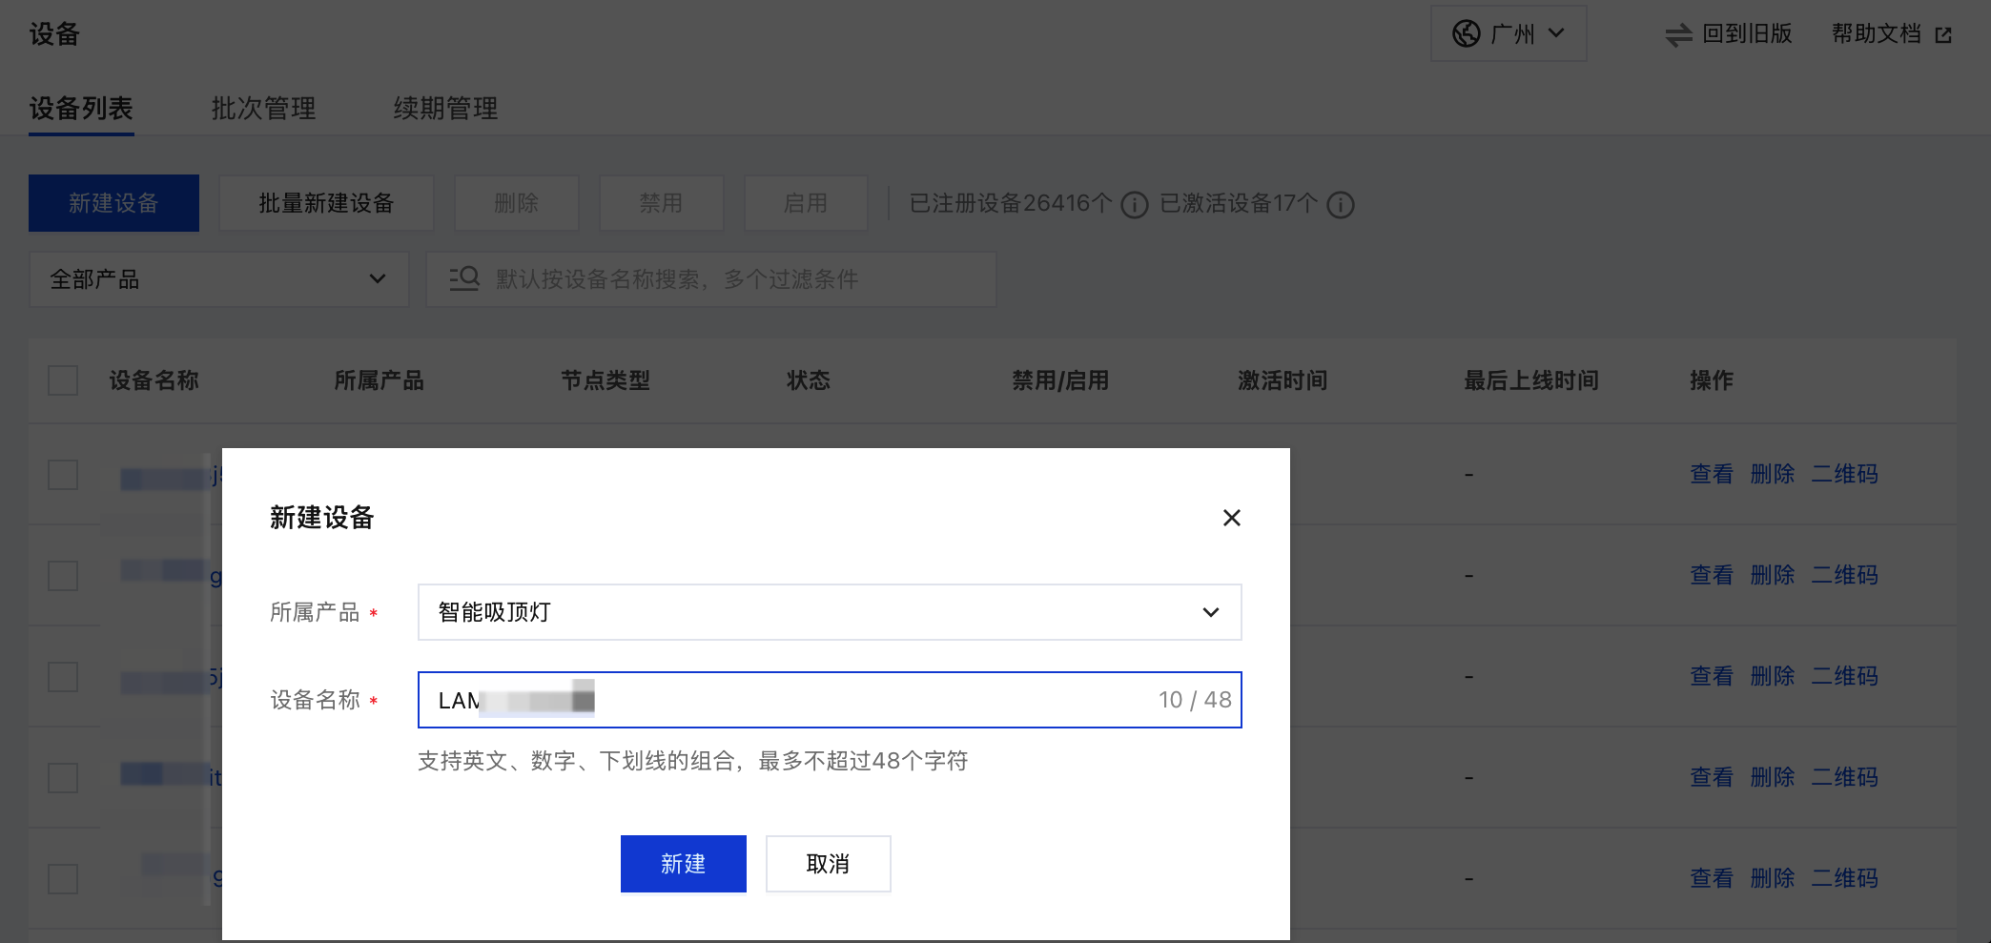Click 二维码 in the second row
The height and width of the screenshot is (943, 1991).
point(1844,576)
